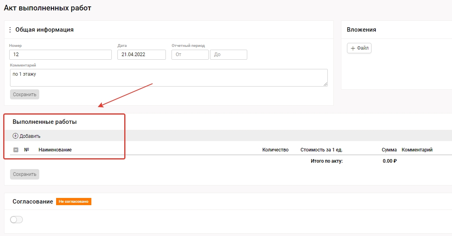
Task: Focus the Комментарий textarea with по 1 этажу
Action: coord(168,77)
